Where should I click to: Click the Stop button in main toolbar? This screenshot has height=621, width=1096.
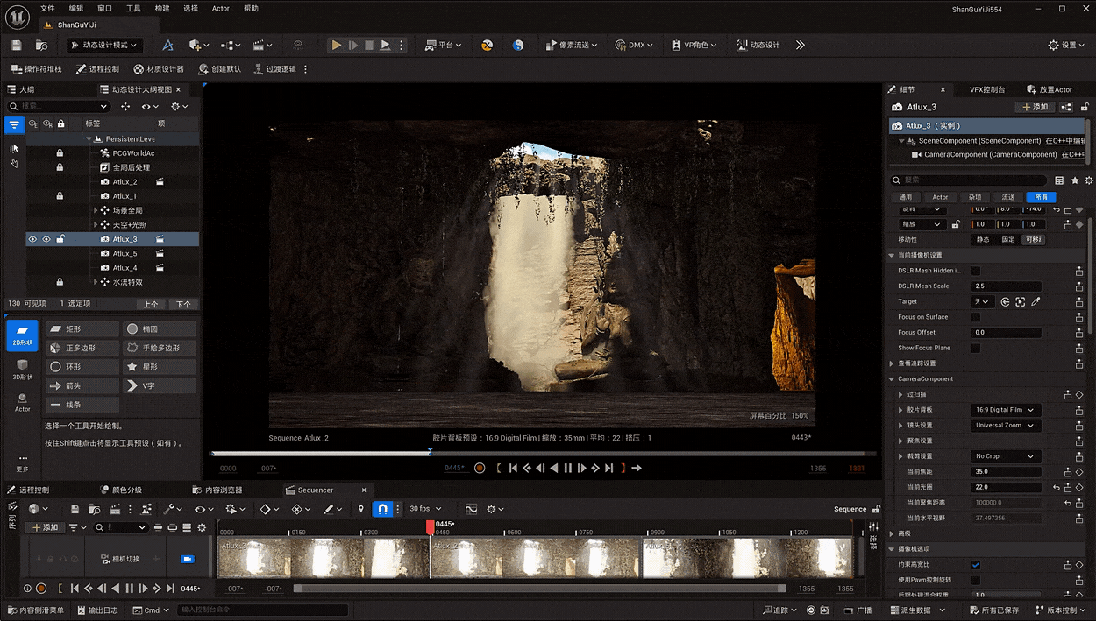point(369,45)
